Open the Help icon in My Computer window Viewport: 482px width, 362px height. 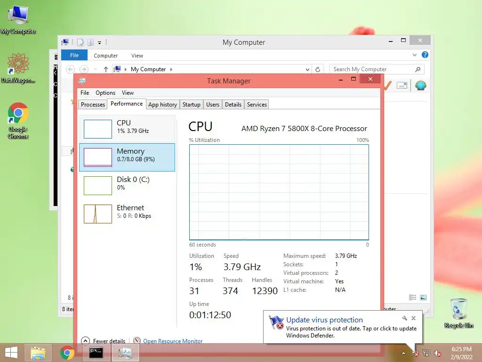[425, 55]
